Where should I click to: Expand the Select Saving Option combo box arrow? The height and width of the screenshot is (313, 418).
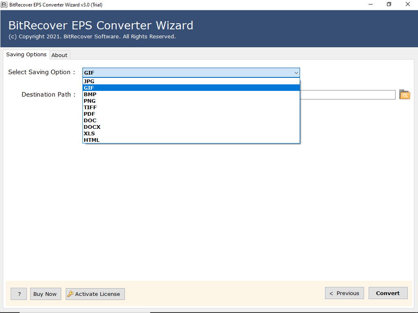coord(296,73)
